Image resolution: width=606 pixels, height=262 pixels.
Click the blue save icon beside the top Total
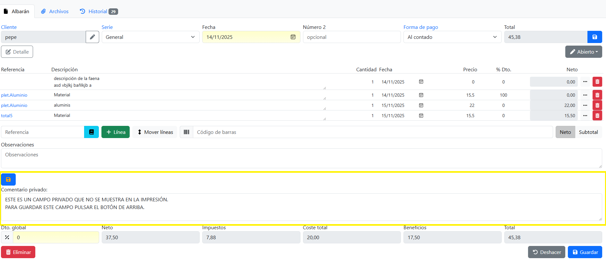coord(594,37)
